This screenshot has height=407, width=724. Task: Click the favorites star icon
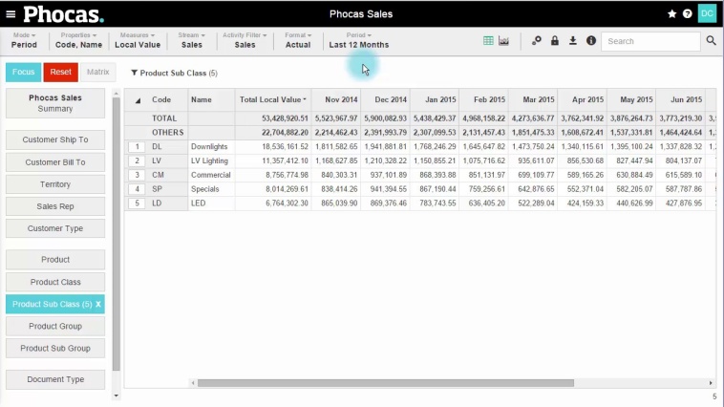tap(671, 14)
